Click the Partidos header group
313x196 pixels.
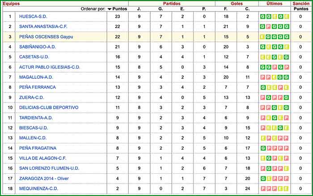pyautogui.click(x=171, y=3)
